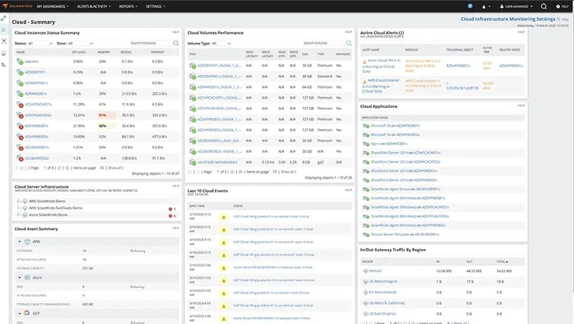574x324 pixels.
Task: Click the application icon for Tomcat Server Template
Action: 366,235
